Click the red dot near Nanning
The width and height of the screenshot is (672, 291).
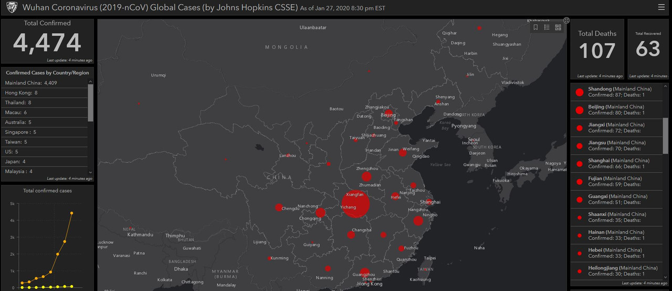coord(328,268)
